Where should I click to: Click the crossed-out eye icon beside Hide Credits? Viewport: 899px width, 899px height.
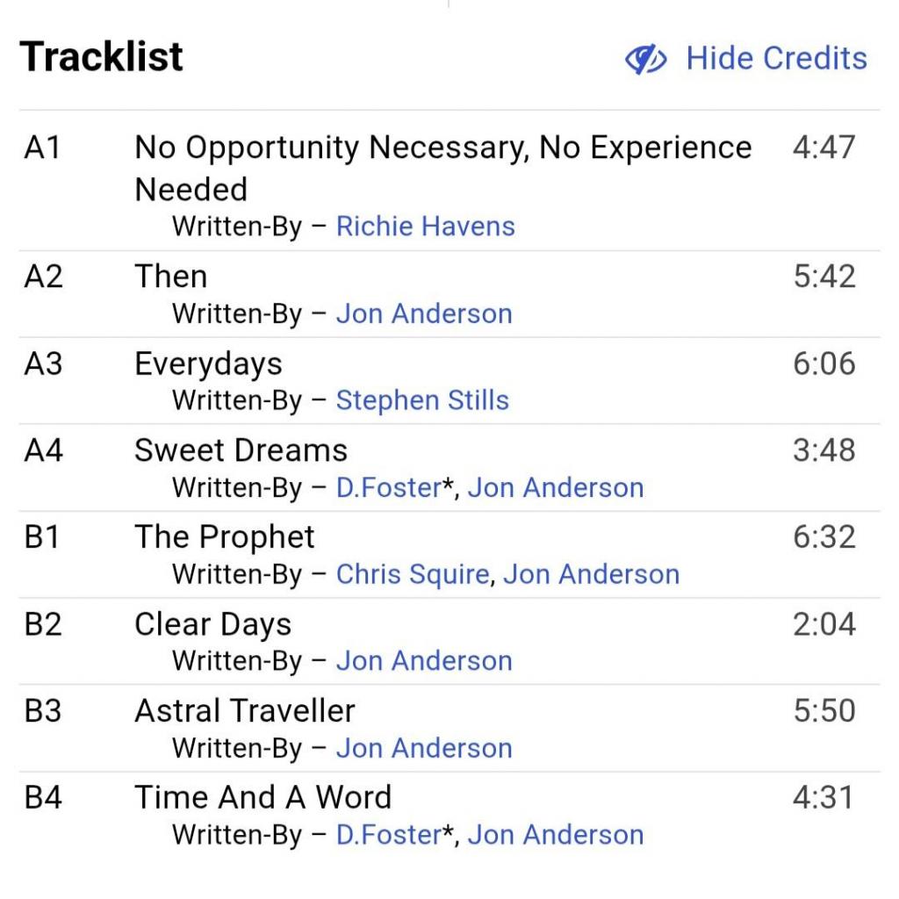pyautogui.click(x=646, y=60)
